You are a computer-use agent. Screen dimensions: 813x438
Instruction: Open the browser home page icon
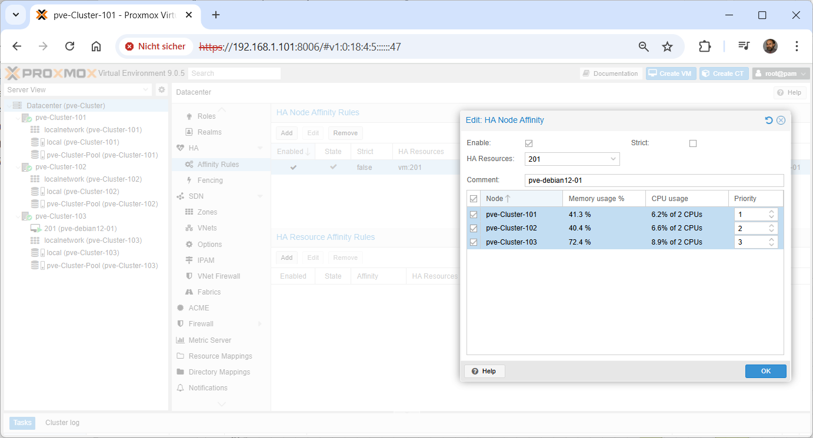tap(96, 46)
